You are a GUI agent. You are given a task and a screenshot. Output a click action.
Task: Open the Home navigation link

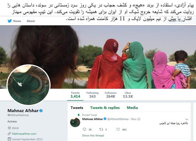[17, 21]
